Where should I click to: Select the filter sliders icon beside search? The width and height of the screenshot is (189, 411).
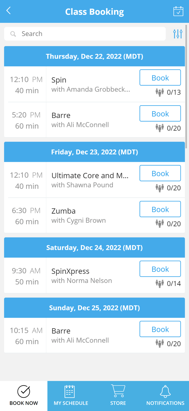[178, 33]
